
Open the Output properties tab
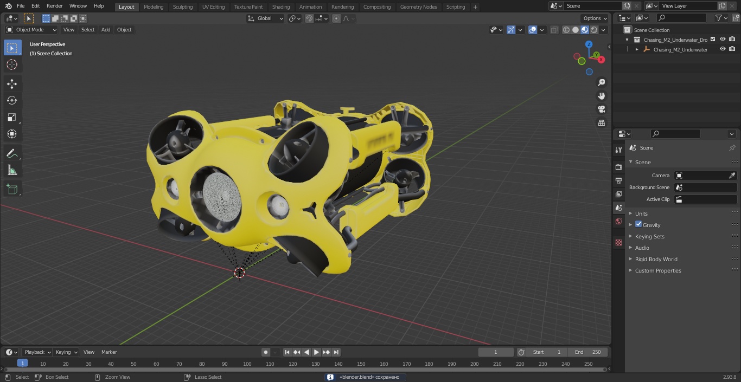(x=618, y=180)
